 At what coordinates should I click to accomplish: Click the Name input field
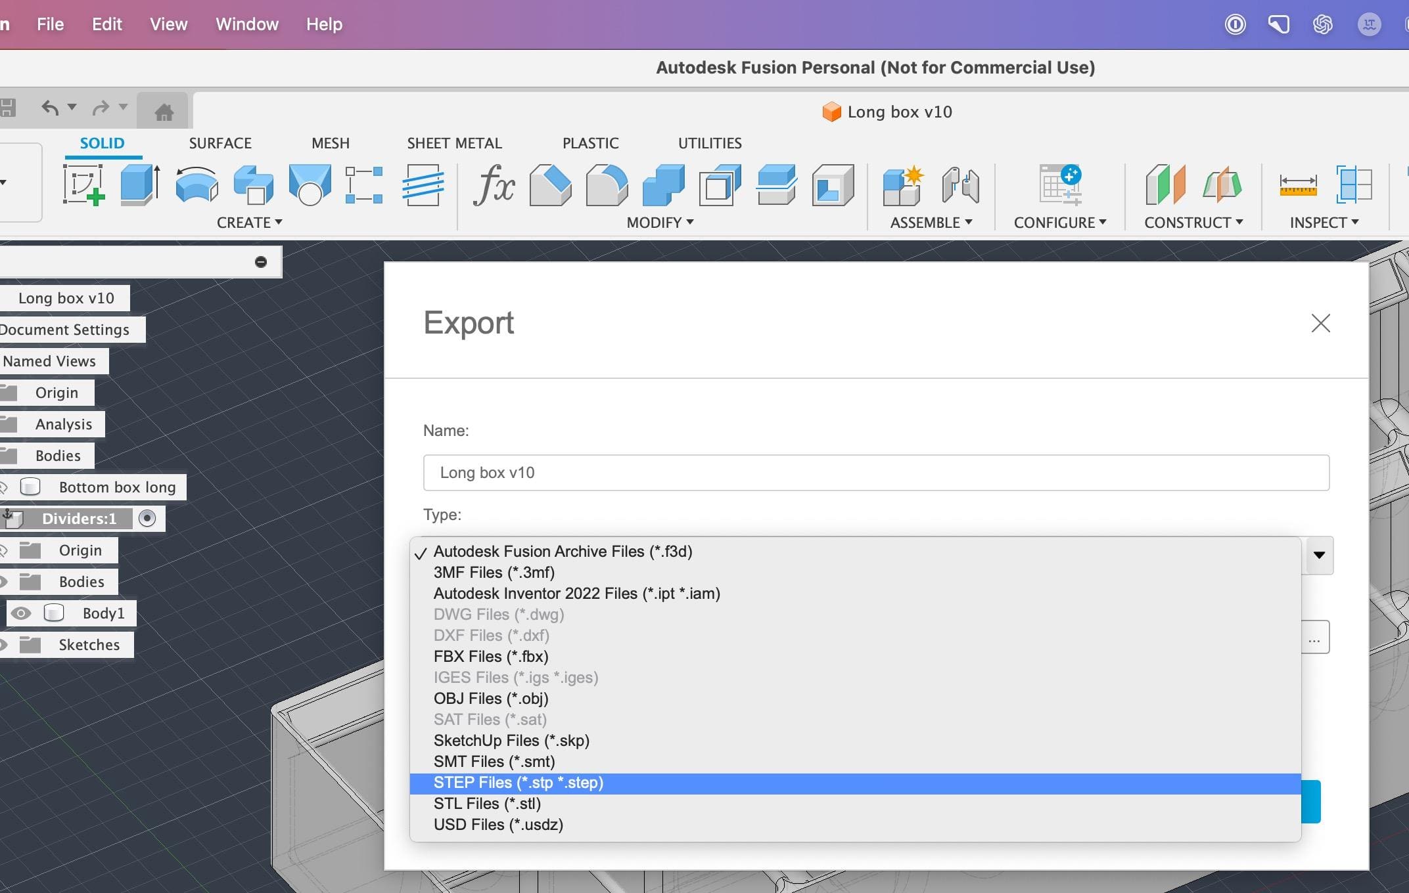click(876, 473)
